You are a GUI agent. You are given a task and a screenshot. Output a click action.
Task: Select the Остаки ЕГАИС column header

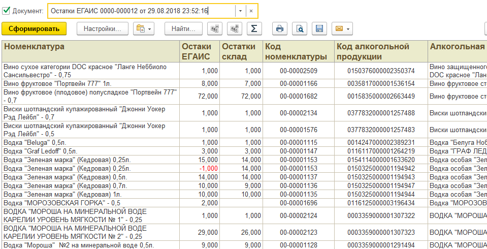click(200, 51)
